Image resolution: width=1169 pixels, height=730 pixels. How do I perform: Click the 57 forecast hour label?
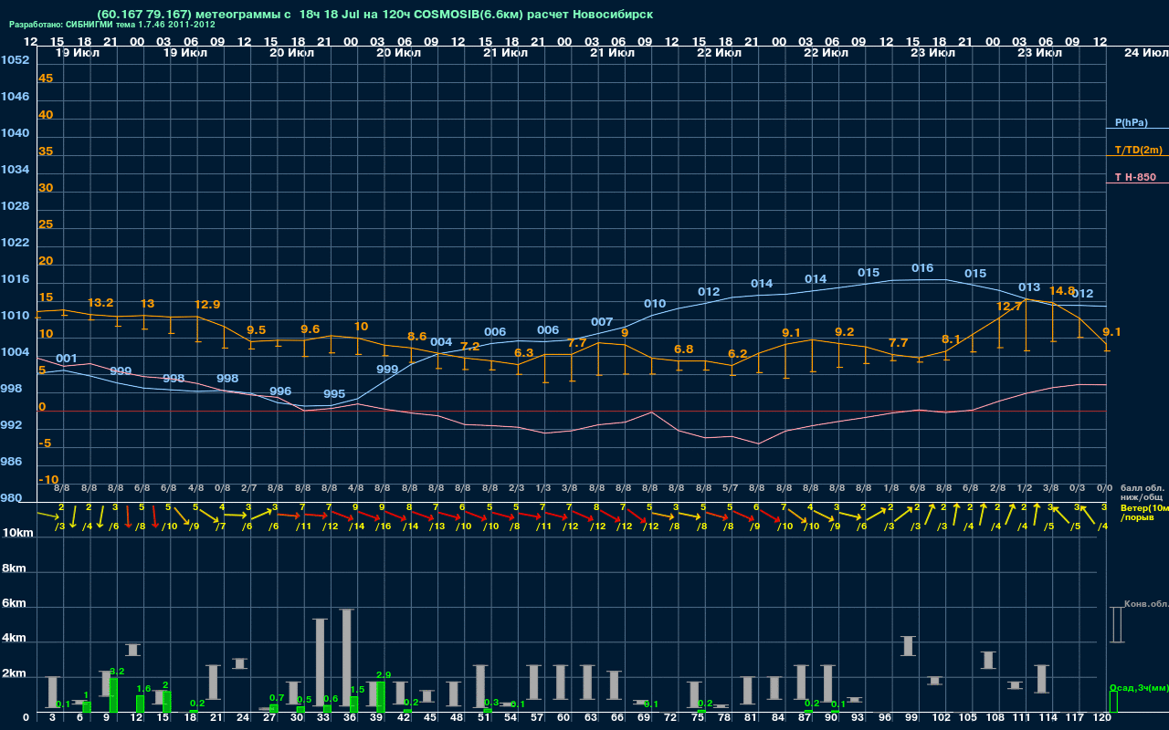coord(538,718)
